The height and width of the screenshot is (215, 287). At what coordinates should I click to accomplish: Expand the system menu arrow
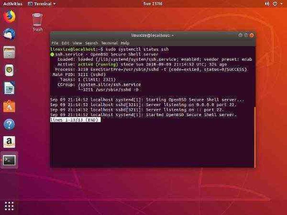coord(281,4)
